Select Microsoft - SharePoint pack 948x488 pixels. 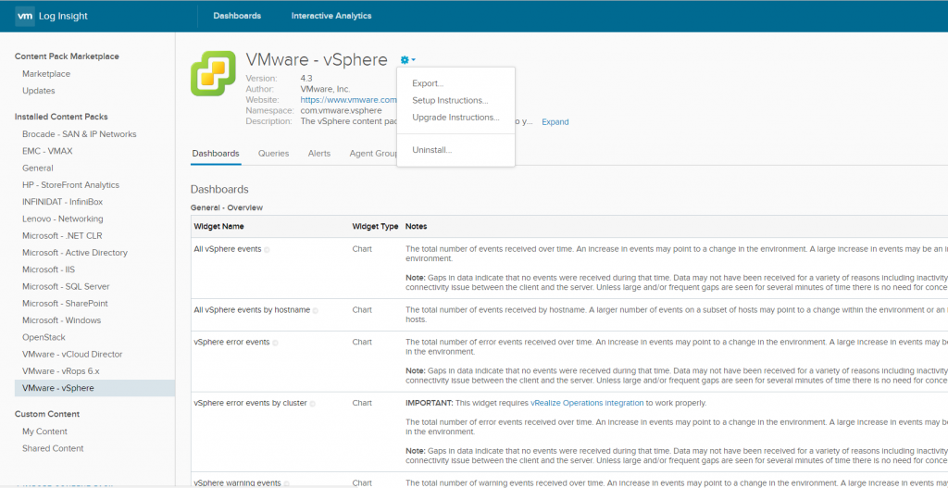[66, 304]
